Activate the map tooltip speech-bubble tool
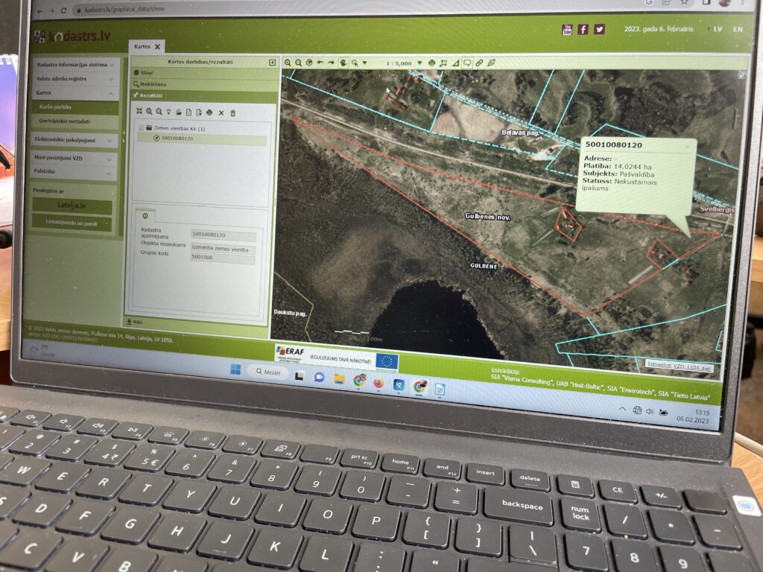The image size is (763, 572). tap(467, 63)
